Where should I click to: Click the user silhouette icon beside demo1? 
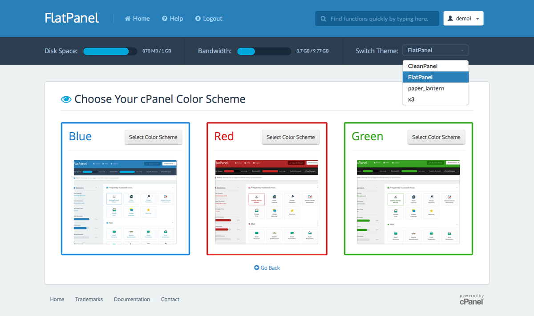point(450,19)
